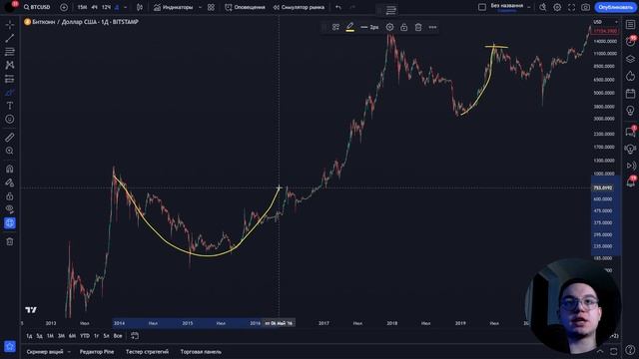Screen dimensions: 639x359
Task: Toggle magnet mode
Action: [x=10, y=169]
